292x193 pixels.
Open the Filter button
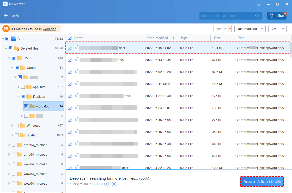coord(277,16)
